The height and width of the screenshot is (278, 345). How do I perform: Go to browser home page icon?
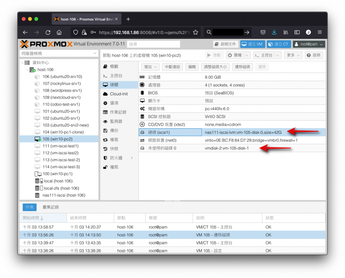59,32
